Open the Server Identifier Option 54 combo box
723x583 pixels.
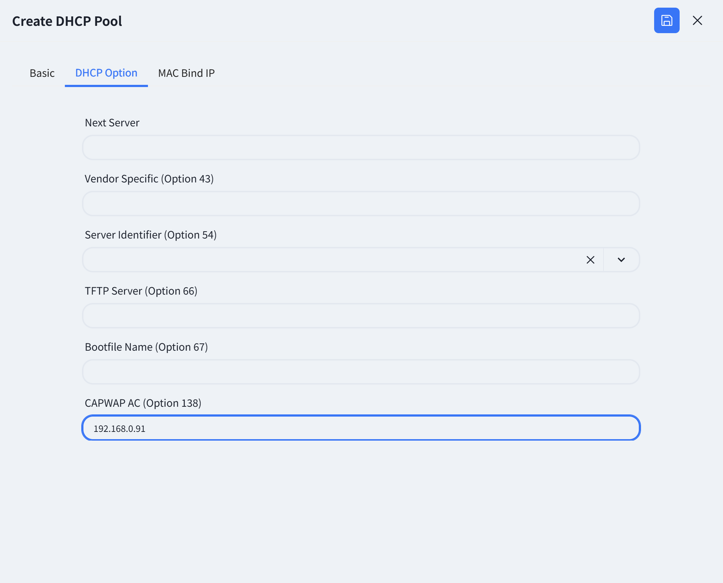333,260
